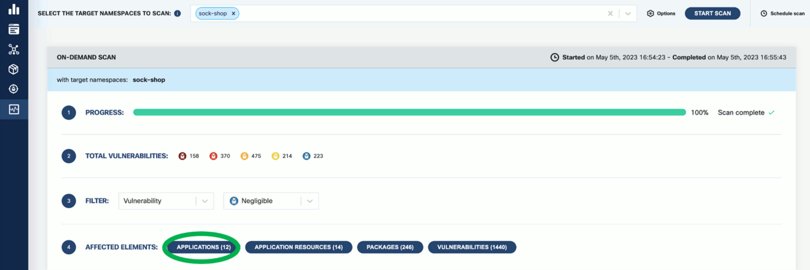Click the 370 high vulnerabilities count
810x270 pixels.
(225, 156)
